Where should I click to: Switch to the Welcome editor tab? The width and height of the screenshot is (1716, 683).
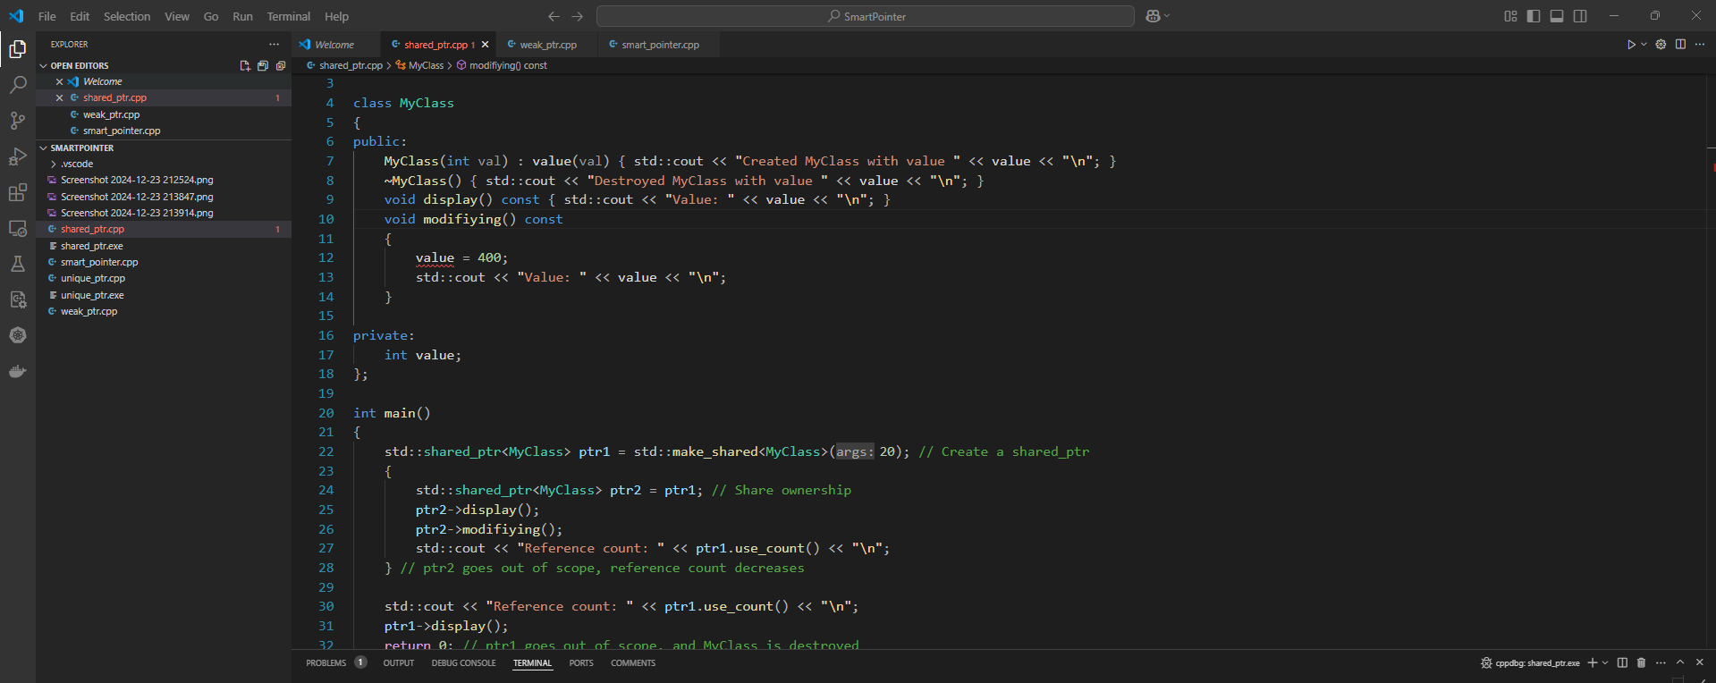336,44
